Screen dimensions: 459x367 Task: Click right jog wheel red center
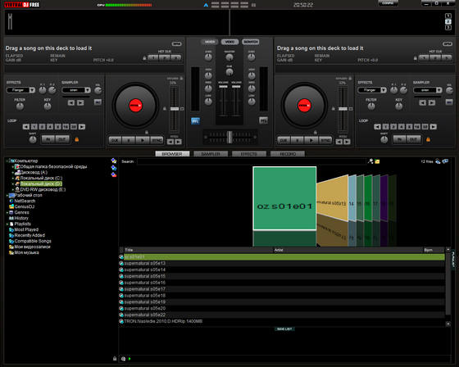tap(304, 106)
